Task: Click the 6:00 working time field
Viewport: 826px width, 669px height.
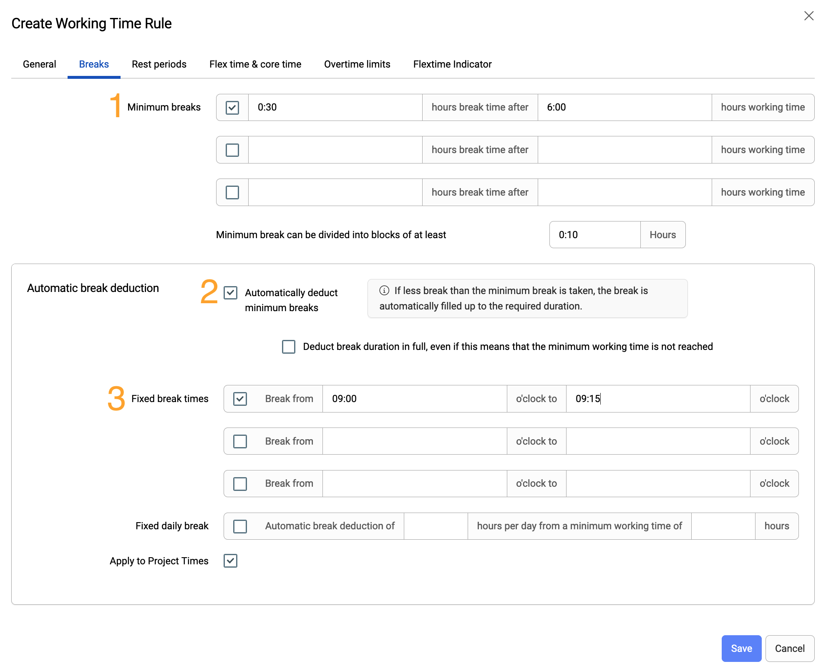Action: tap(625, 108)
